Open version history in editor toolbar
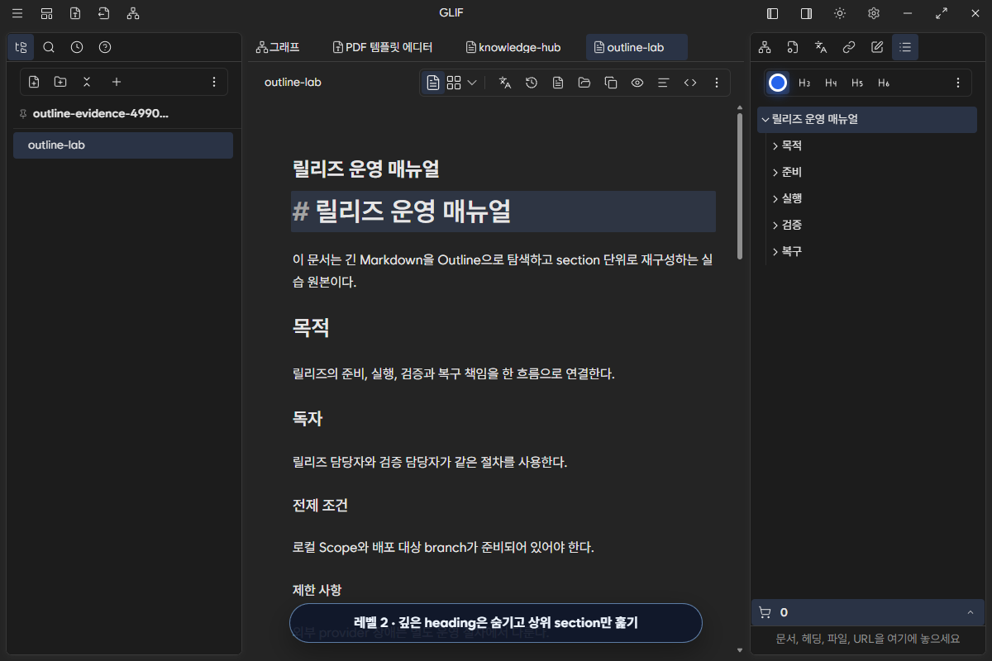 click(532, 83)
